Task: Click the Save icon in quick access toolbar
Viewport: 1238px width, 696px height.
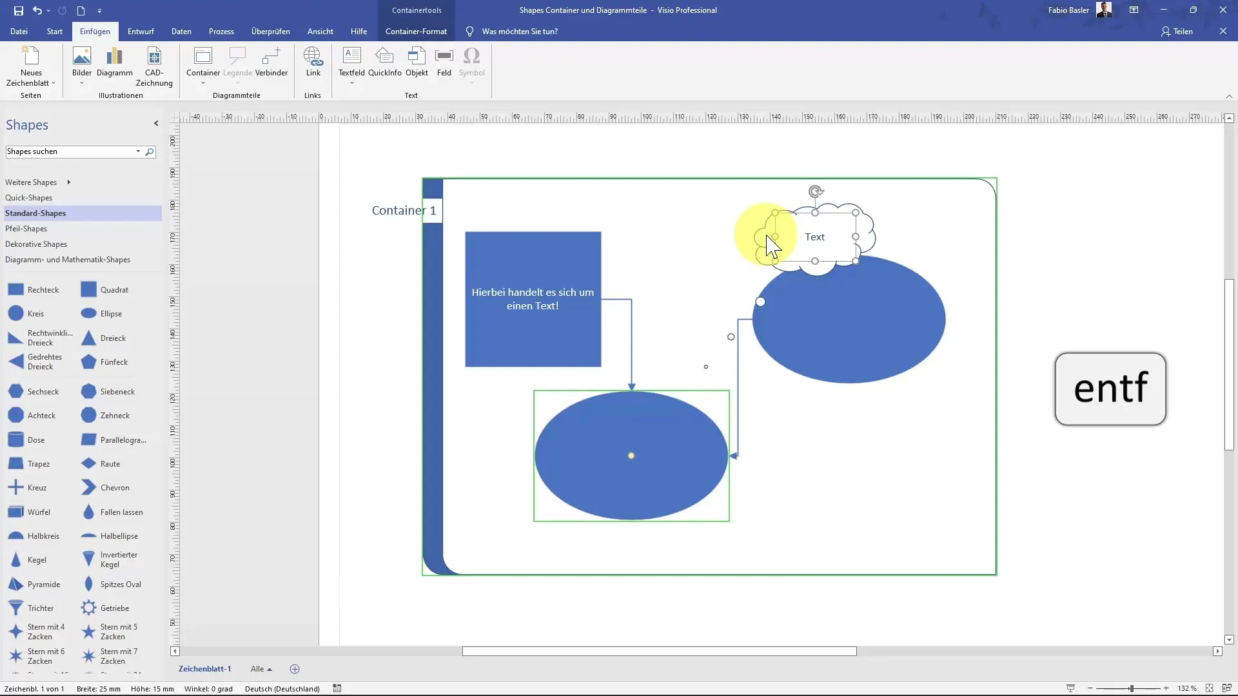Action: [x=18, y=10]
